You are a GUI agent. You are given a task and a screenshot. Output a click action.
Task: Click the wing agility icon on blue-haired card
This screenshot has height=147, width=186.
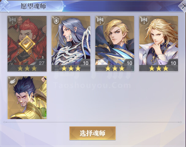13,81
